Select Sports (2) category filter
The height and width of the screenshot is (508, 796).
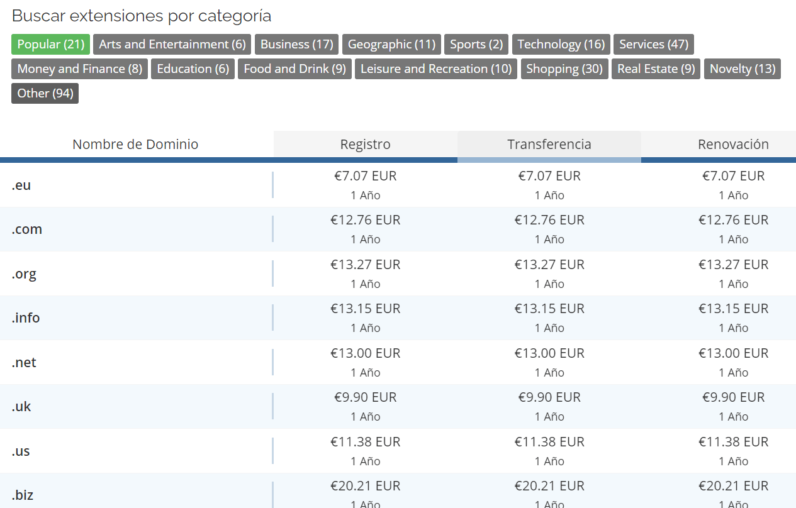[x=476, y=44]
